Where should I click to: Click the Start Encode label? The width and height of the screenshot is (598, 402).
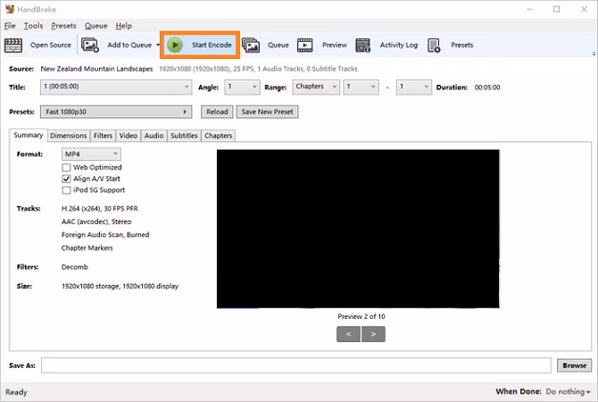pyautogui.click(x=212, y=45)
